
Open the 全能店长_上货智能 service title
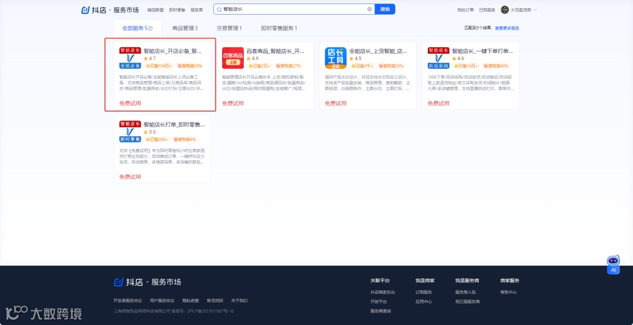pos(378,51)
